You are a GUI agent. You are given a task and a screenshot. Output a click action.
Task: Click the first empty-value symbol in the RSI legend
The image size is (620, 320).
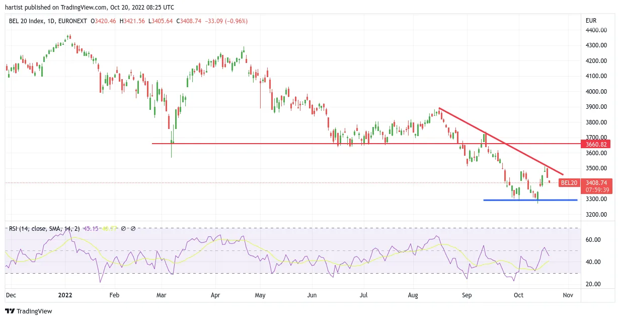[123, 228]
